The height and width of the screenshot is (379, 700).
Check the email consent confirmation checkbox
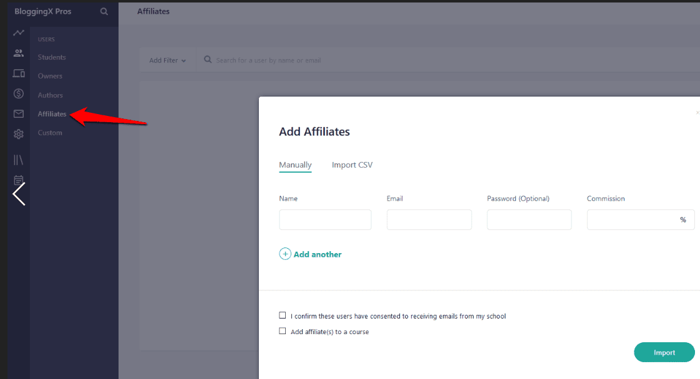[x=282, y=315]
